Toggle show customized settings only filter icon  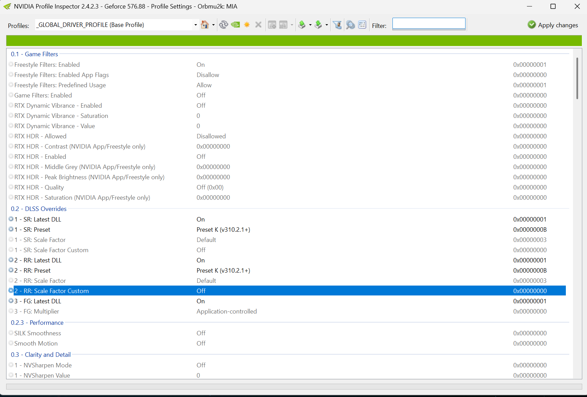point(337,25)
